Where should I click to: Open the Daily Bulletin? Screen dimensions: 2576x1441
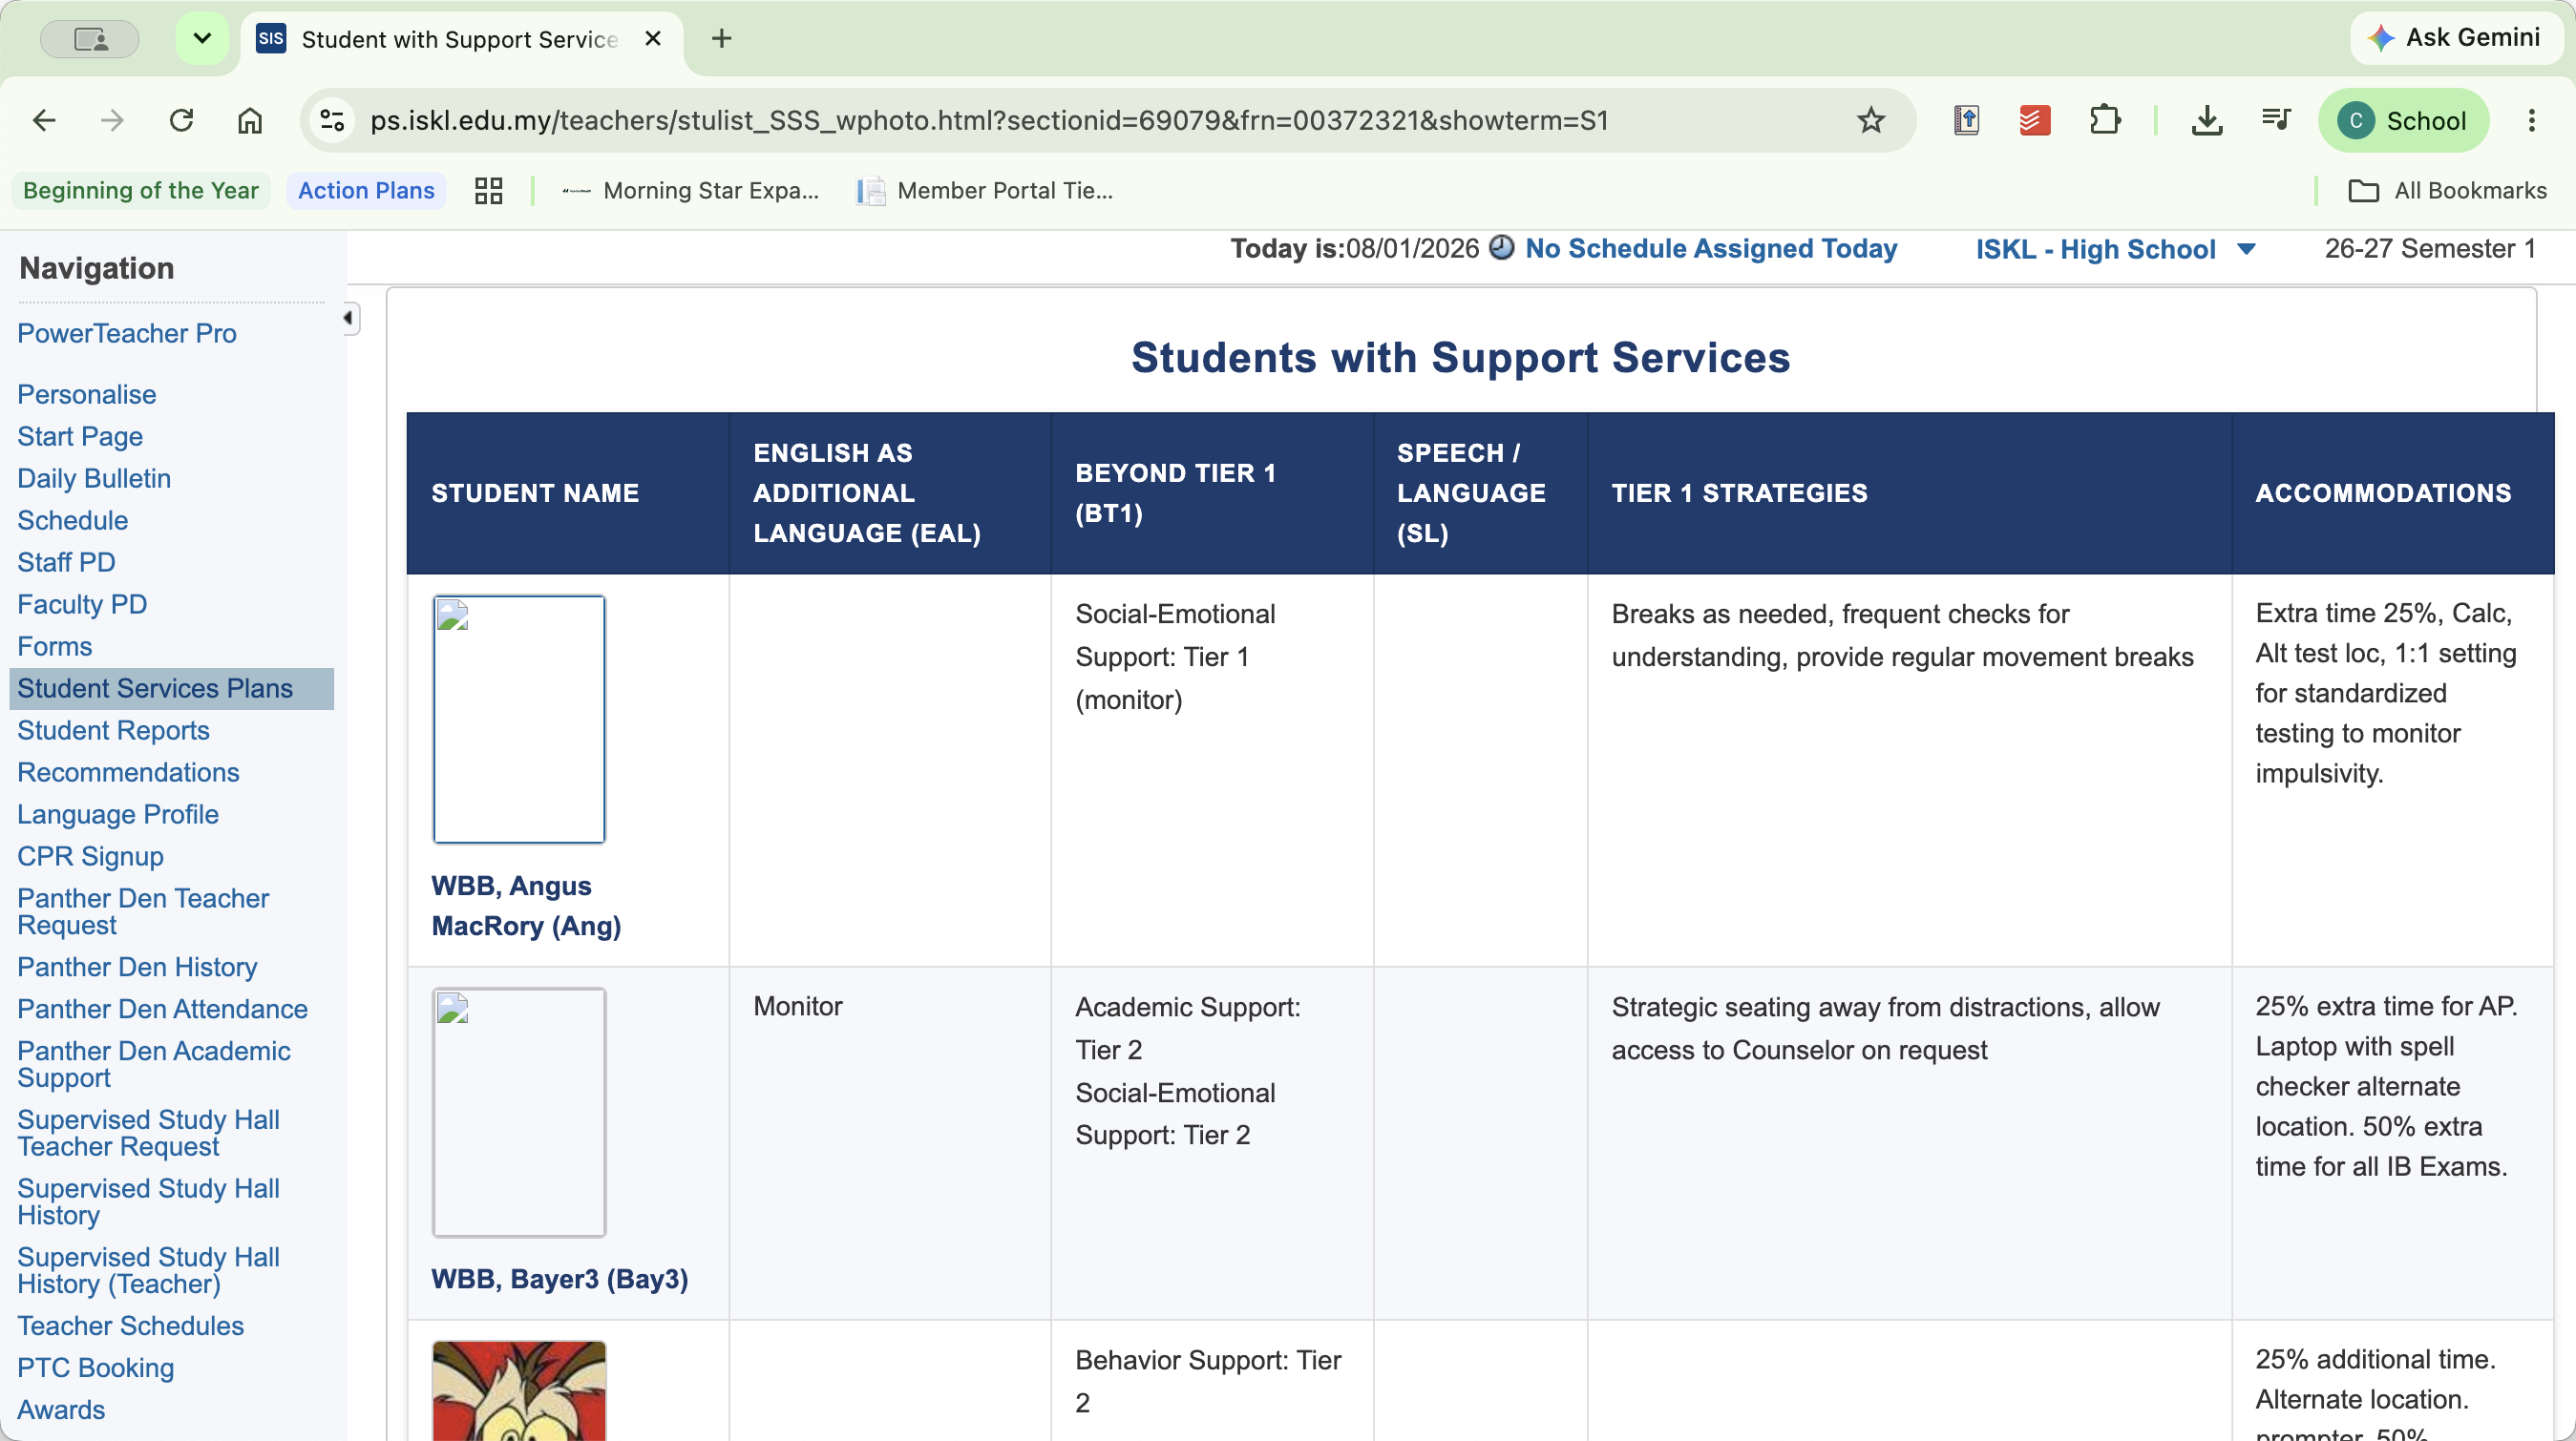coord(94,479)
